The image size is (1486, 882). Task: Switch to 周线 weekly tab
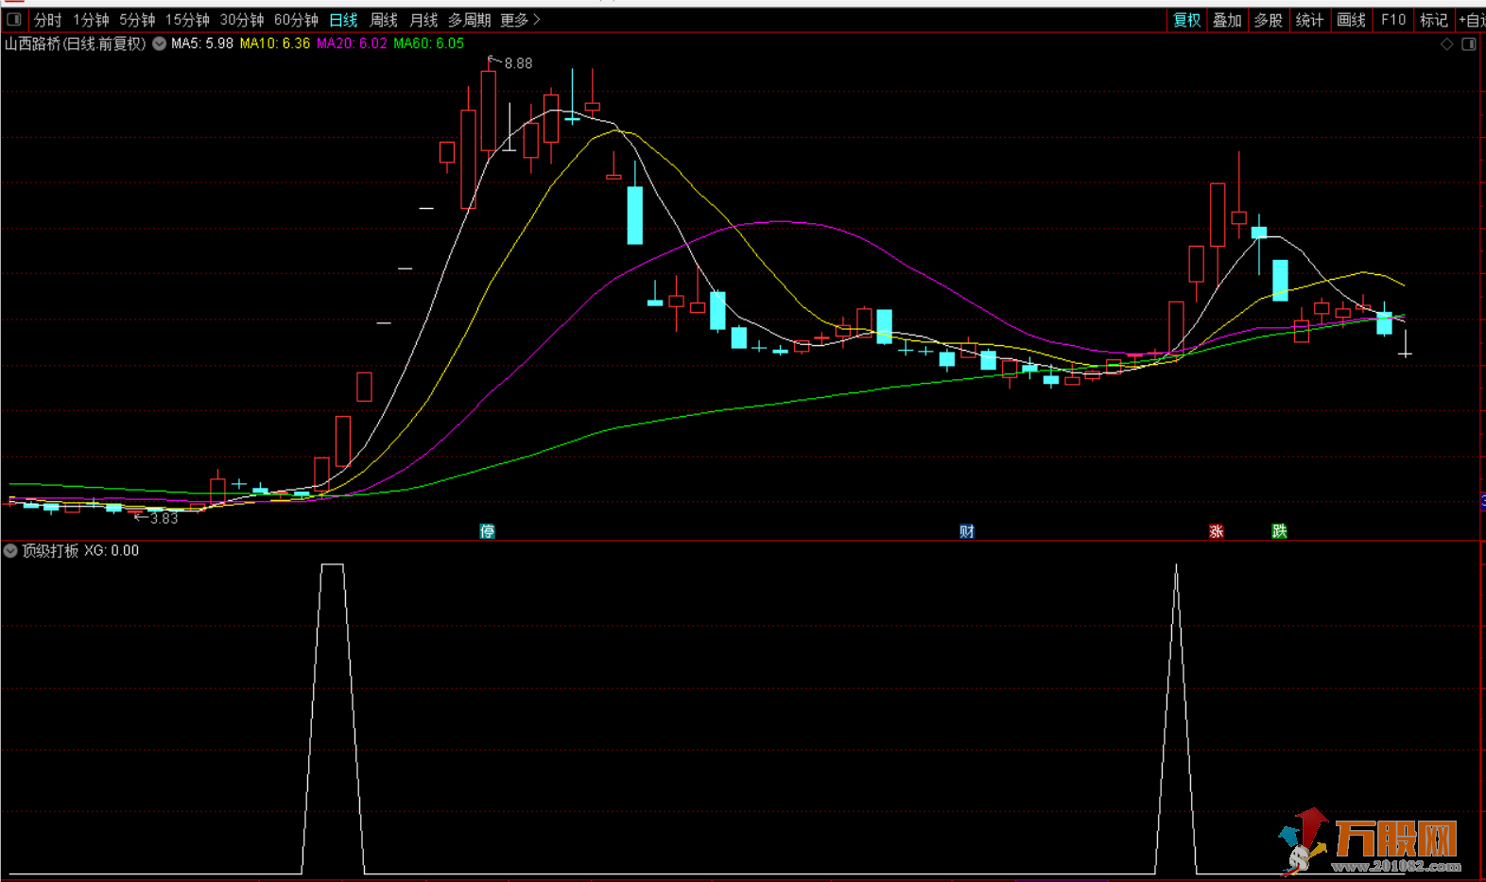(383, 20)
